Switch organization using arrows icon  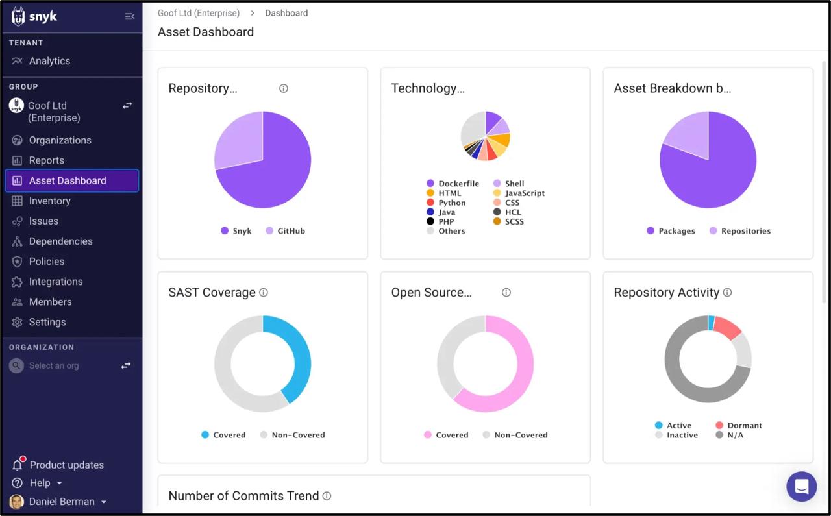coord(126,365)
